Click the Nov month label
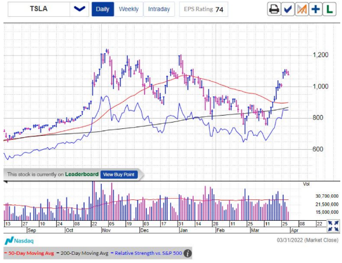The image size is (342, 263). pos(106,231)
